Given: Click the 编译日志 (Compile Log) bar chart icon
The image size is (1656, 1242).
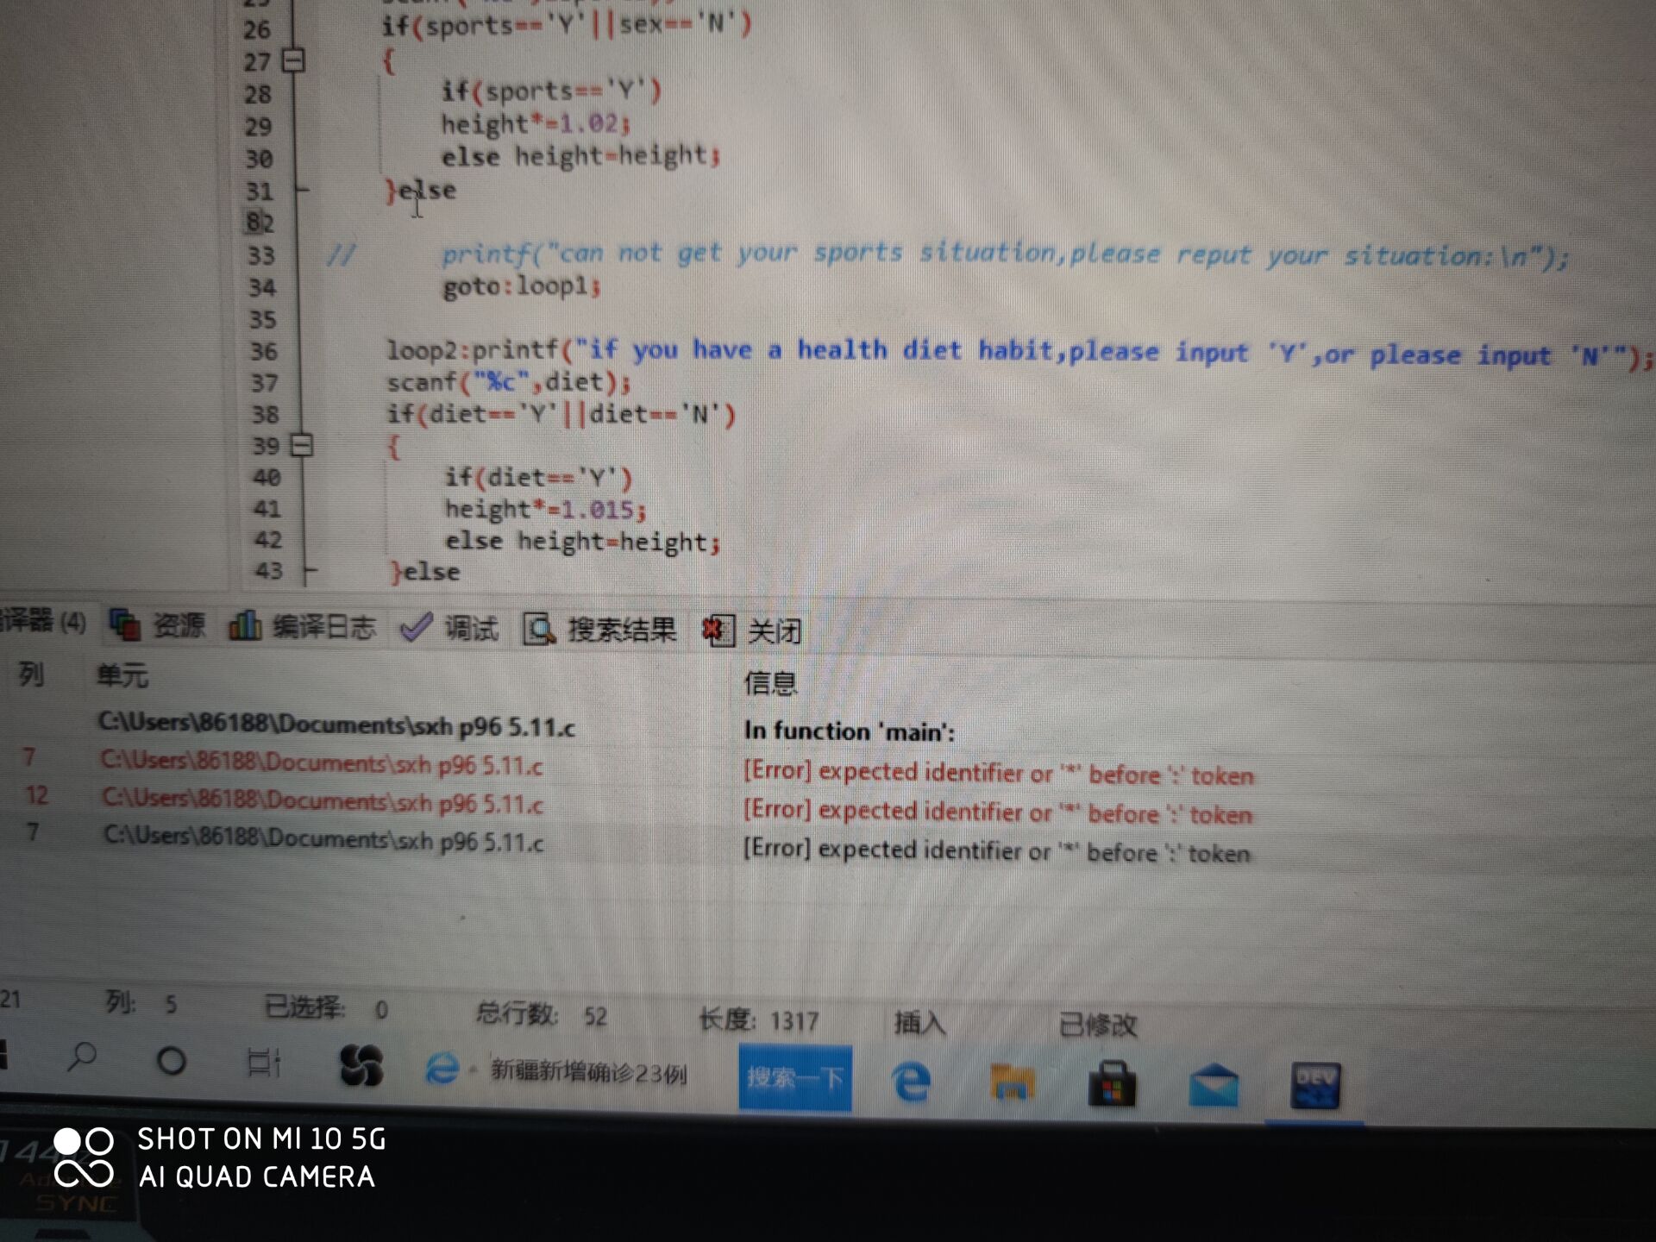Looking at the screenshot, I should (x=244, y=625).
